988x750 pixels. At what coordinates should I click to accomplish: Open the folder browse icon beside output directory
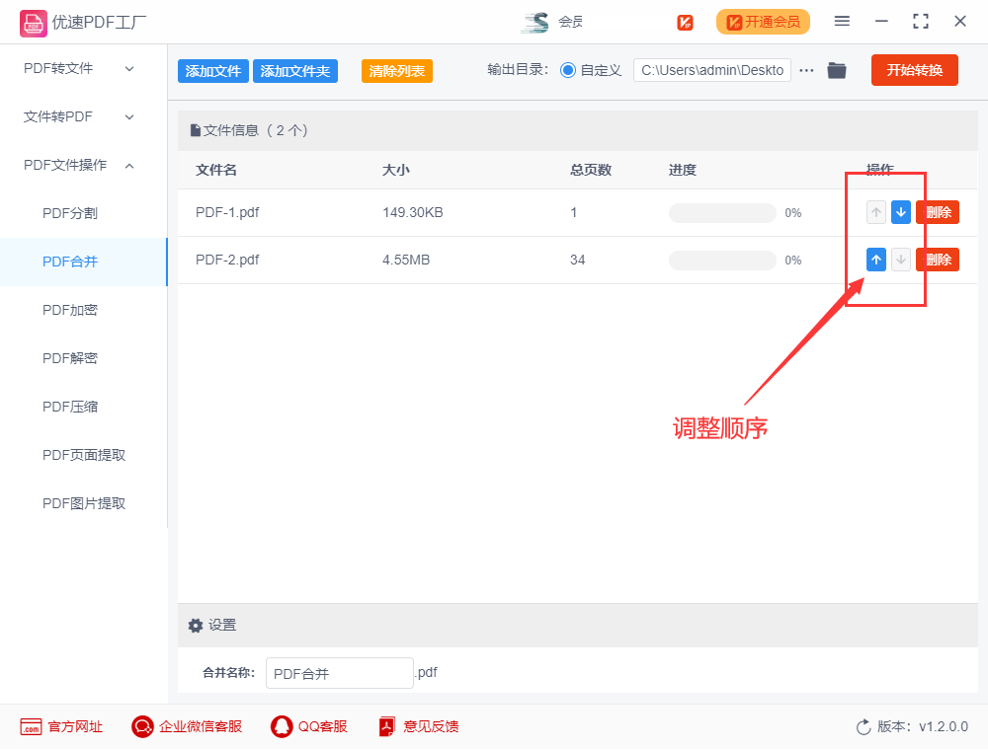coord(837,70)
